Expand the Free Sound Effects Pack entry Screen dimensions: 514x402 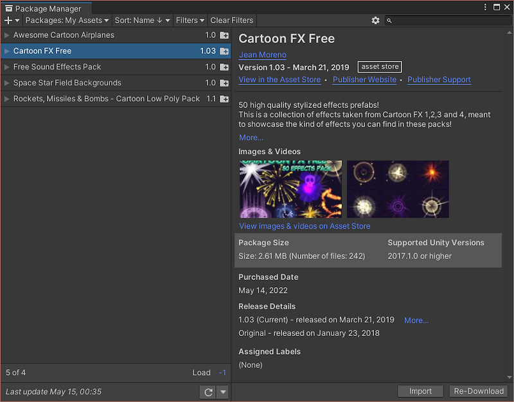coord(6,67)
